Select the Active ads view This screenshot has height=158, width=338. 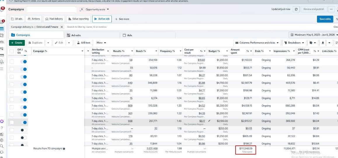click(102, 19)
